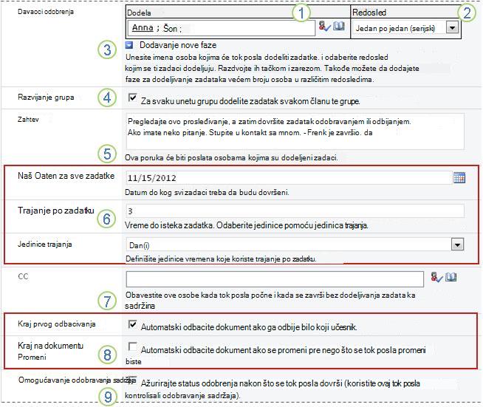Click Check Names icon beside Dodela field
Screen dimensions: 483x407
point(324,26)
